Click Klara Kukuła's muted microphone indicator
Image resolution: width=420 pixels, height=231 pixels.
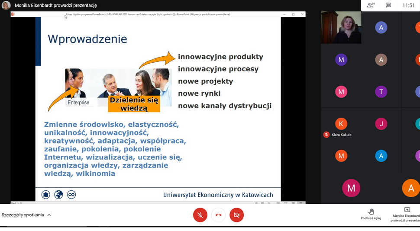(326, 135)
